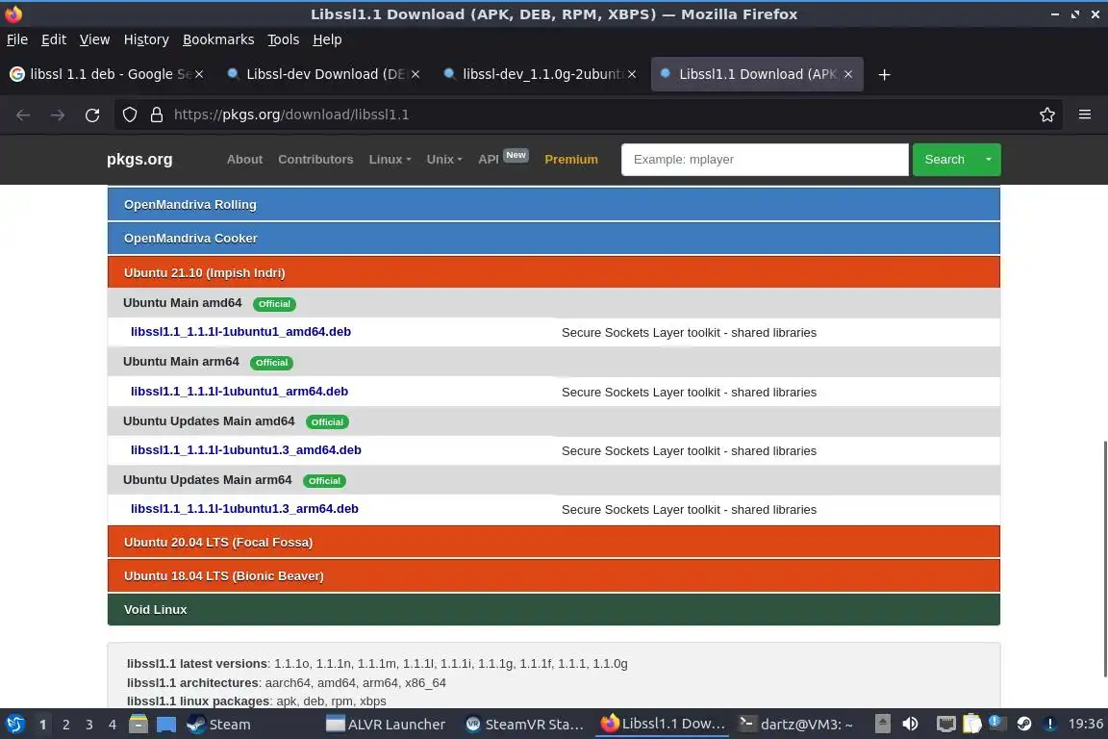
Task: Close the 'Libssl-dev Download' tab
Action: (x=415, y=74)
